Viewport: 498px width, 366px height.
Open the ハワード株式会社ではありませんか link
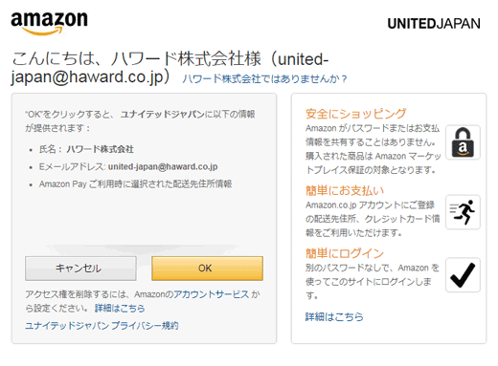[x=264, y=78]
